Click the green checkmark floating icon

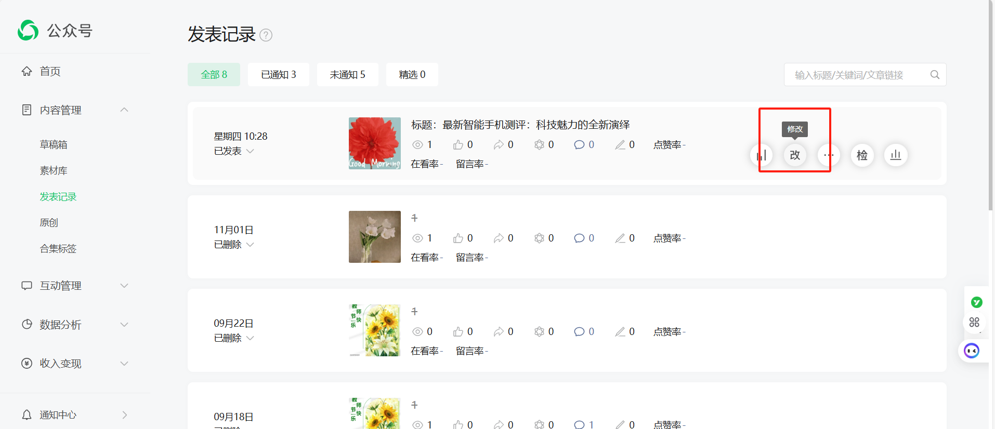pos(976,302)
